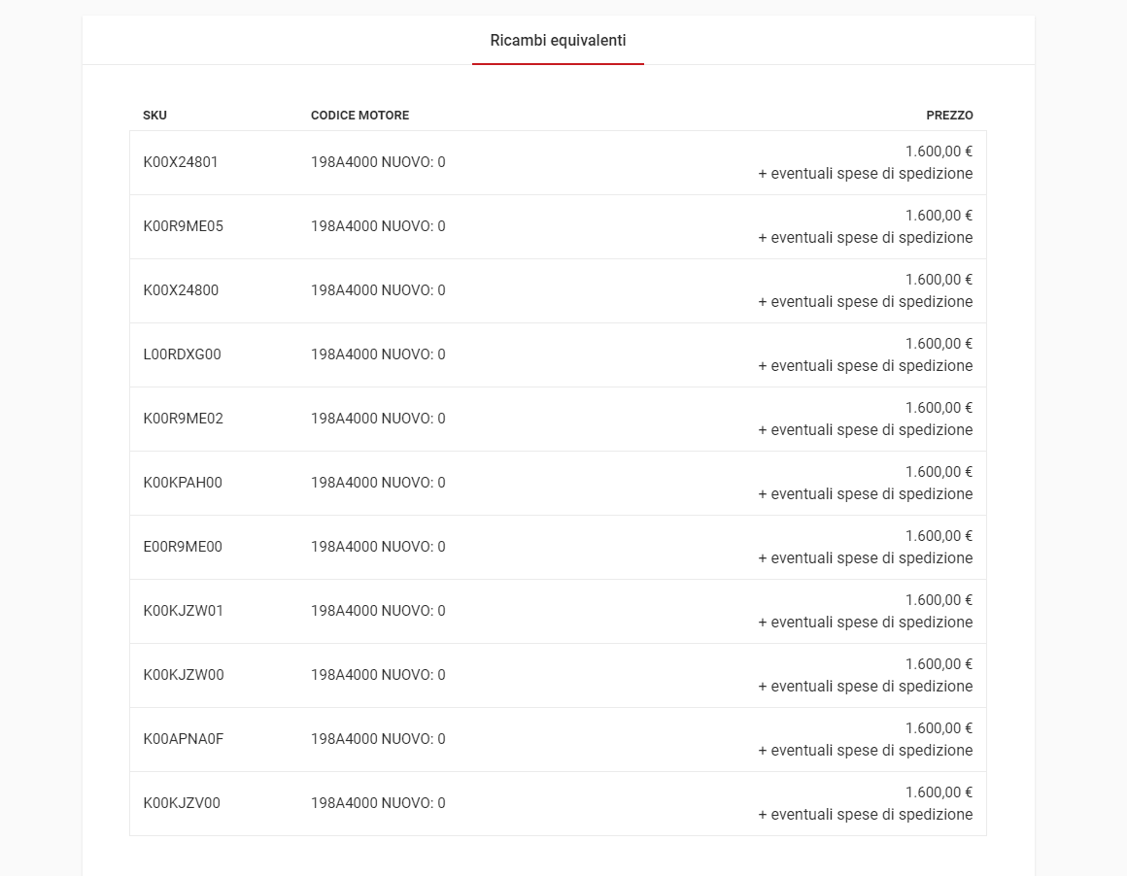The height and width of the screenshot is (876, 1127).
Task: Click SKU K00KJZV00
Action: 182,803
